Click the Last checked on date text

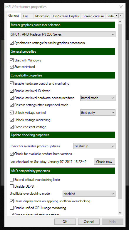click(x=48, y=162)
